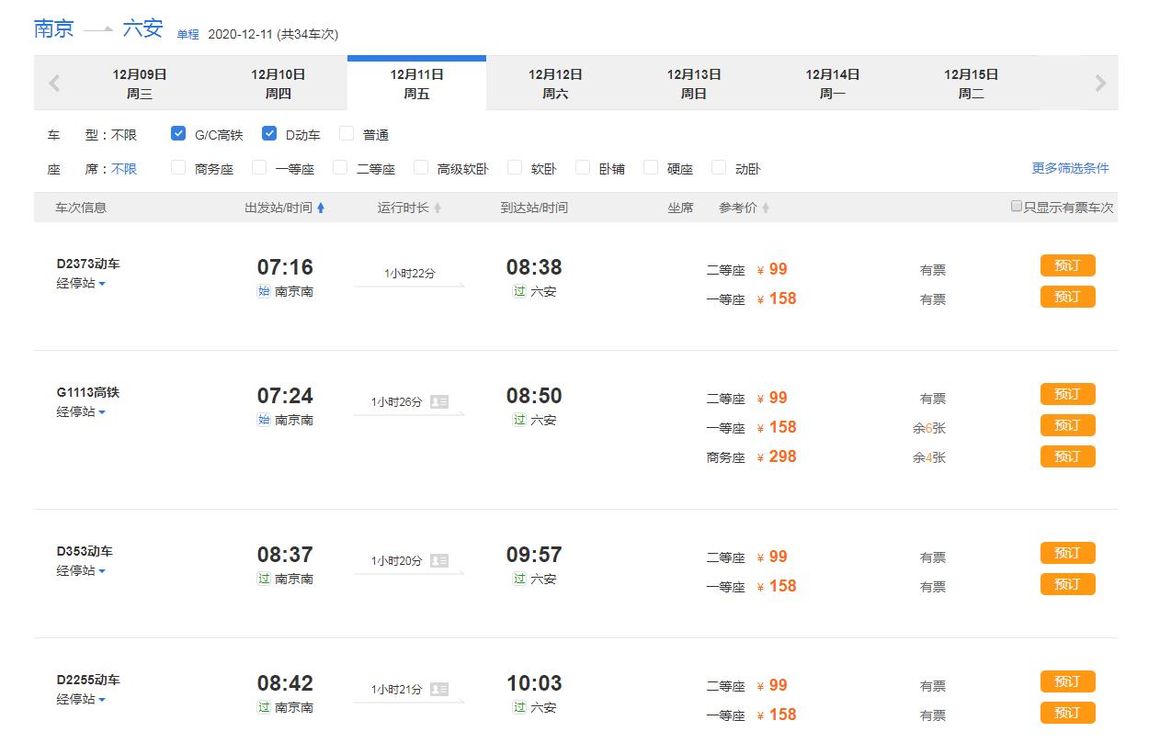
Task: Click ID card icon on G1113 row
Action: pos(439,401)
